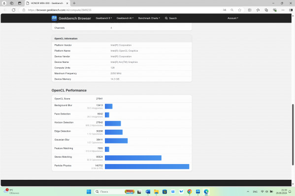Activate the Read aloud icon
This screenshot has height=196, width=295.
pyautogui.click(x=225, y=10)
